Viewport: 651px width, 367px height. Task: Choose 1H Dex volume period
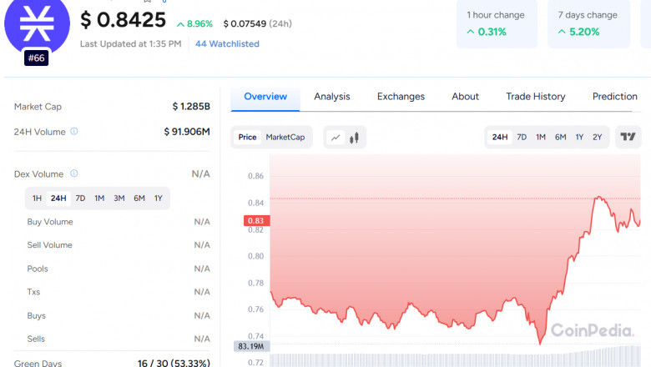click(x=37, y=199)
